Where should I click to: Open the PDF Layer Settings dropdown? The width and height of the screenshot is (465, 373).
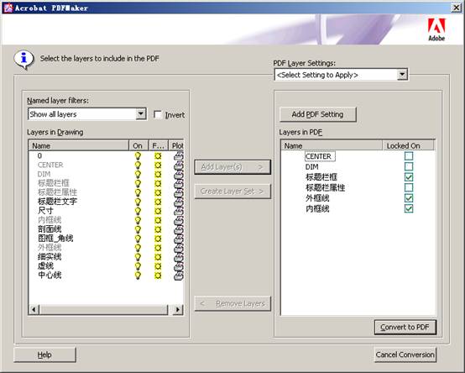[x=402, y=75]
